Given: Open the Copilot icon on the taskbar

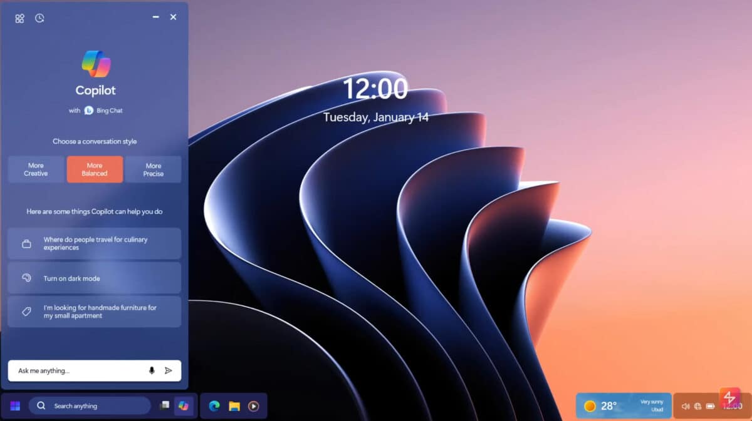Looking at the screenshot, I should (x=184, y=405).
